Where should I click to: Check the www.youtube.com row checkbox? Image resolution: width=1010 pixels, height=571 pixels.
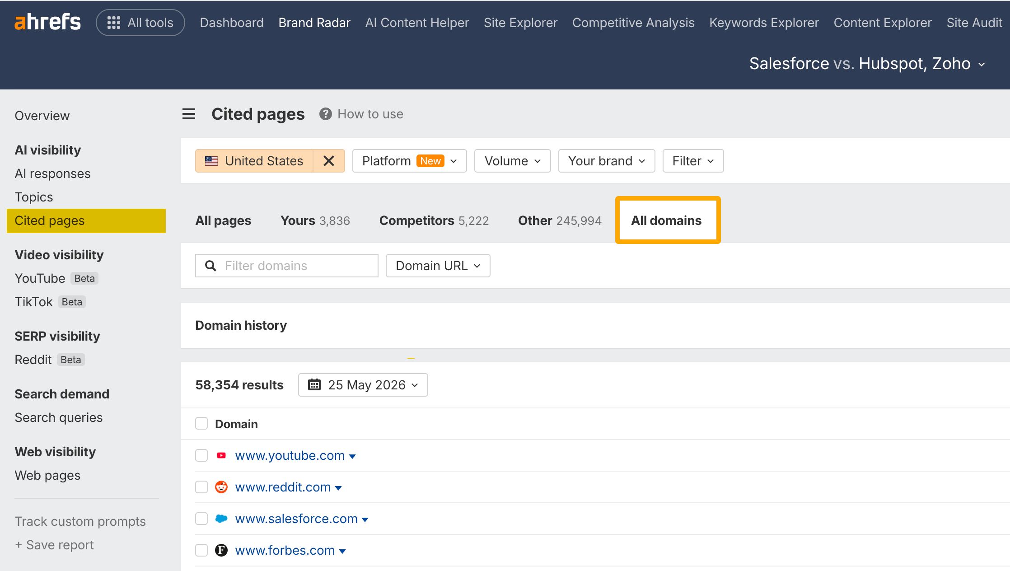(x=201, y=455)
